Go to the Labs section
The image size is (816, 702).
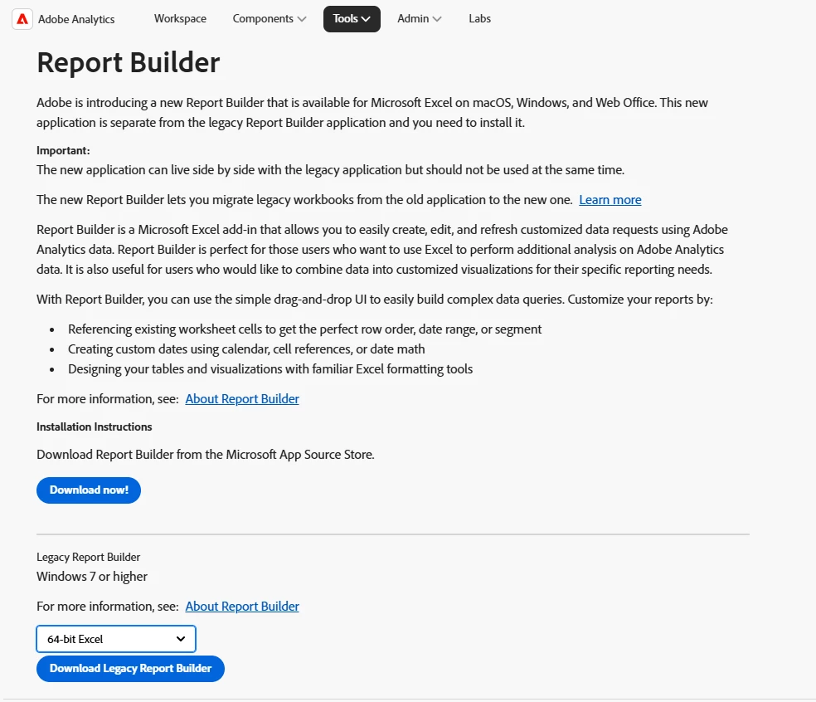click(x=480, y=19)
